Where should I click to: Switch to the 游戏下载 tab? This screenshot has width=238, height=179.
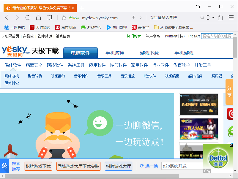149,53
